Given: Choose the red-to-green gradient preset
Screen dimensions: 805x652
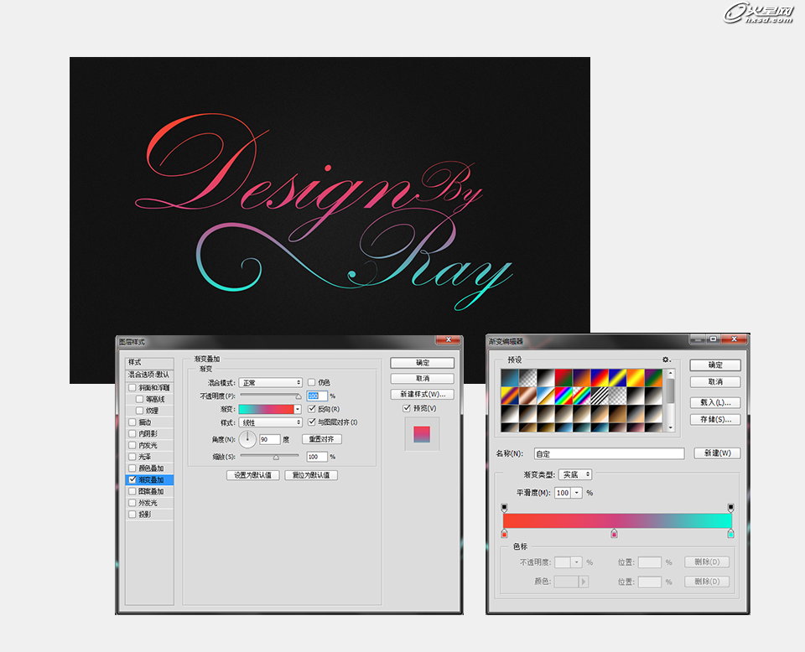Looking at the screenshot, I should [563, 378].
